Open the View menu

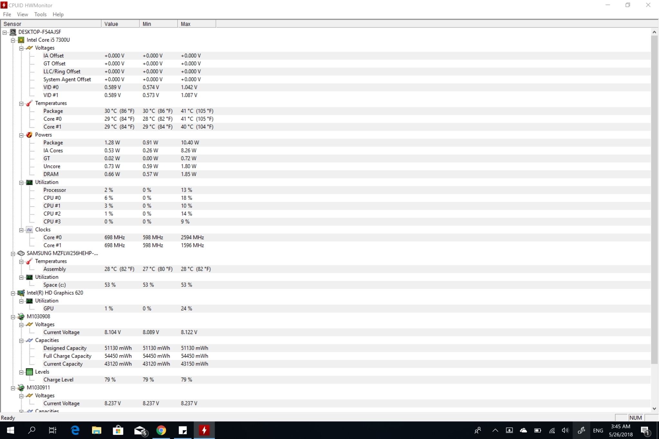(x=23, y=14)
